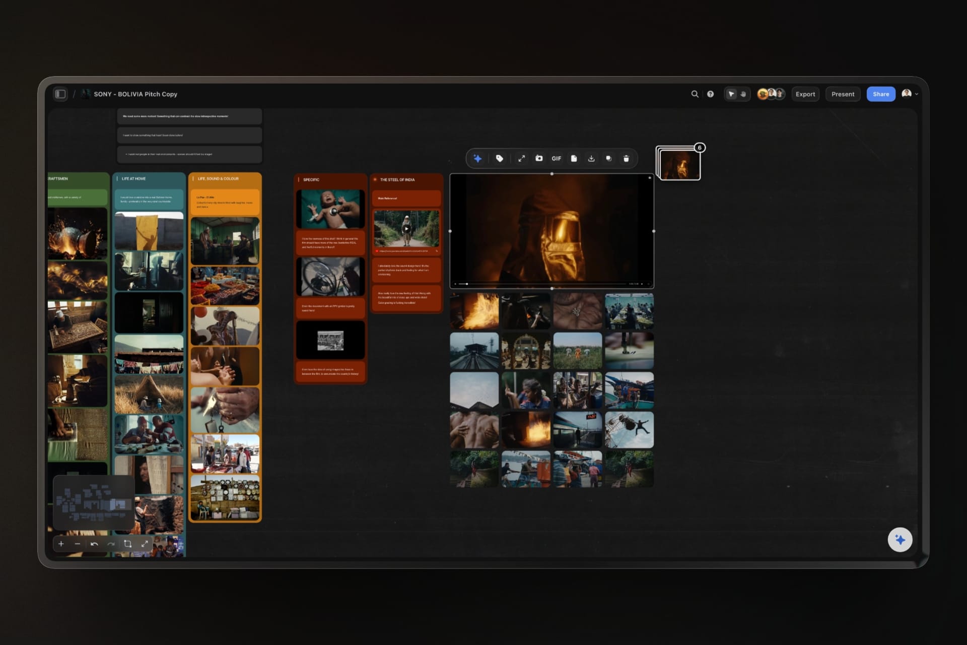Undo the last action
Screen dimensions: 967x645
coord(94,544)
